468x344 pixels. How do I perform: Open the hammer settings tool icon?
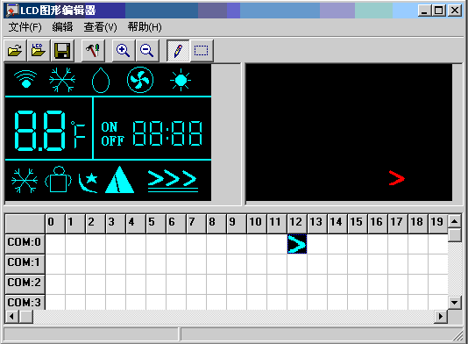pyautogui.click(x=93, y=51)
